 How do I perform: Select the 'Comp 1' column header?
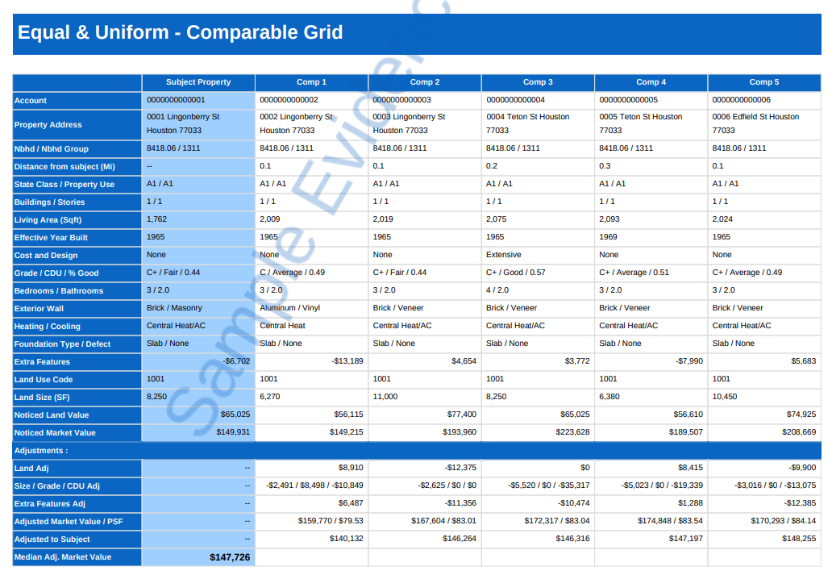click(311, 82)
